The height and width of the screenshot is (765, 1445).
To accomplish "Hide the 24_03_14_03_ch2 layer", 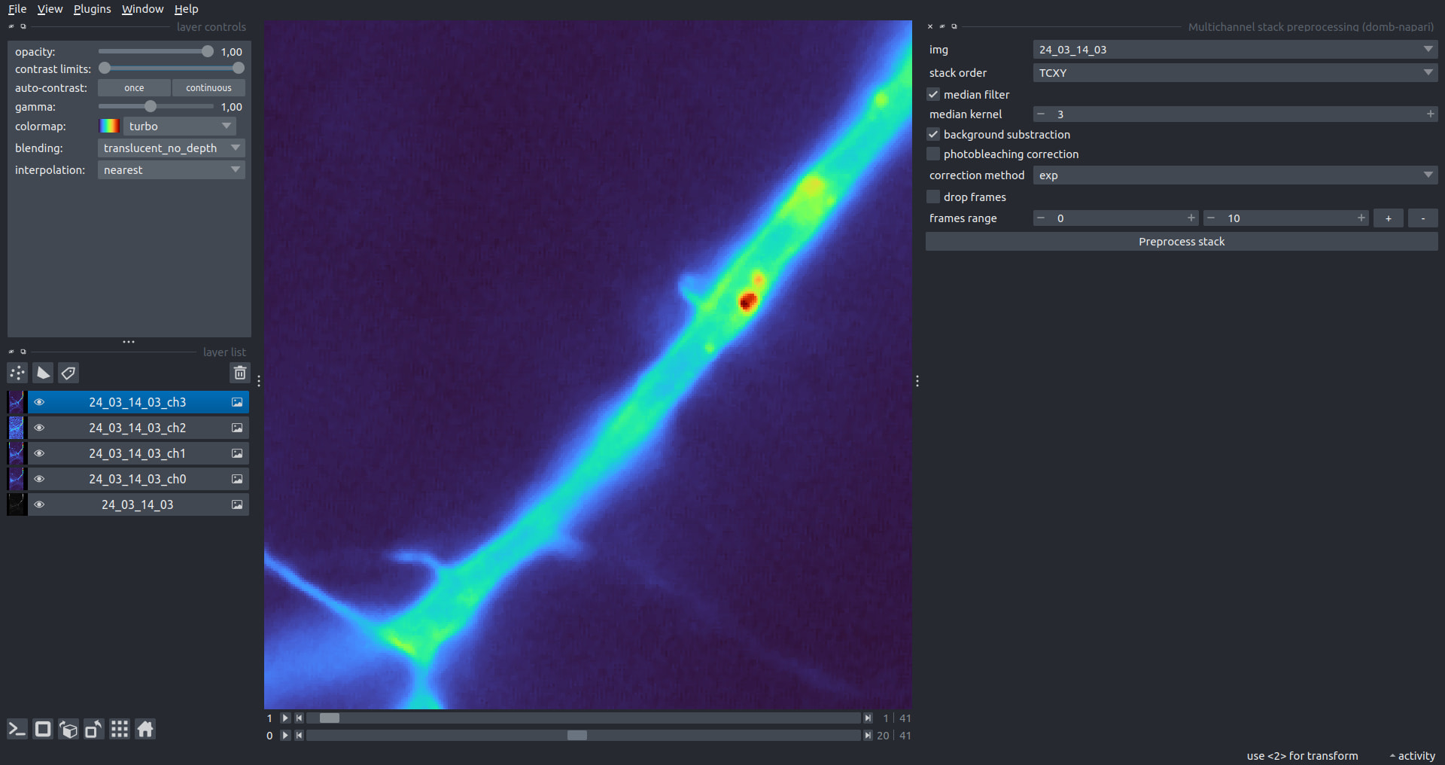I will pos(39,428).
